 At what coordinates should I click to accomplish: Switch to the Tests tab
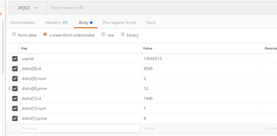(151, 23)
